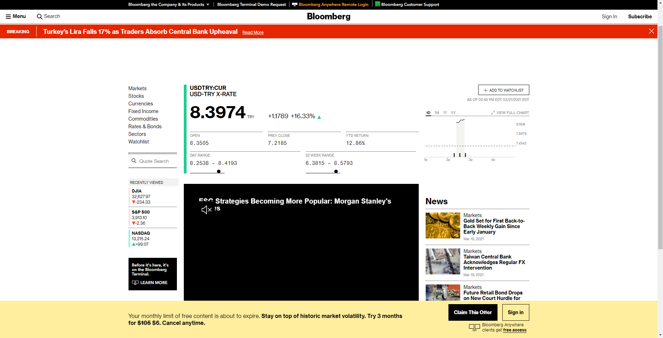Unmute the video with speaker icon
The width and height of the screenshot is (663, 338).
point(207,209)
